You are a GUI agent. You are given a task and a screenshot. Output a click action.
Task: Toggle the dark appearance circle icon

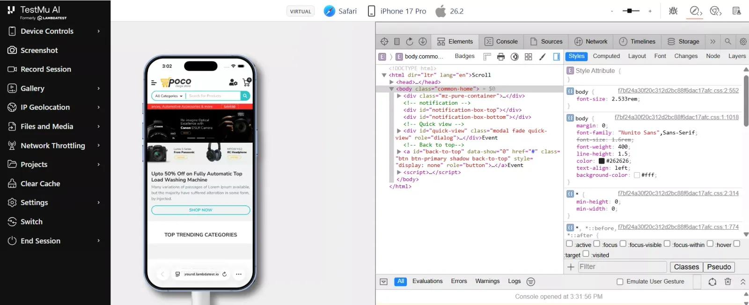click(514, 57)
